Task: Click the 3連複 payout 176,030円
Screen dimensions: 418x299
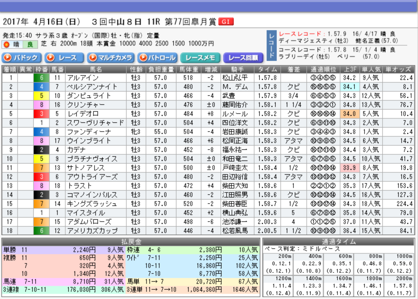Action: pyautogui.click(x=81, y=289)
